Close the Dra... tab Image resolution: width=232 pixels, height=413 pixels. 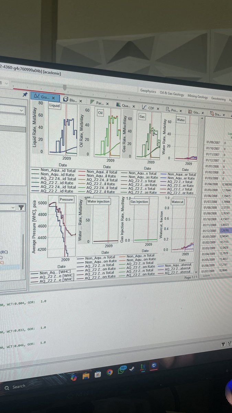224,115
